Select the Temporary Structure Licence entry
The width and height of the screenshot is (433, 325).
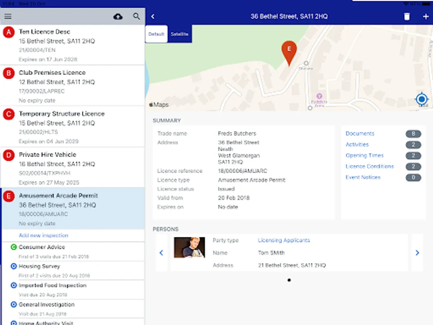click(x=73, y=127)
